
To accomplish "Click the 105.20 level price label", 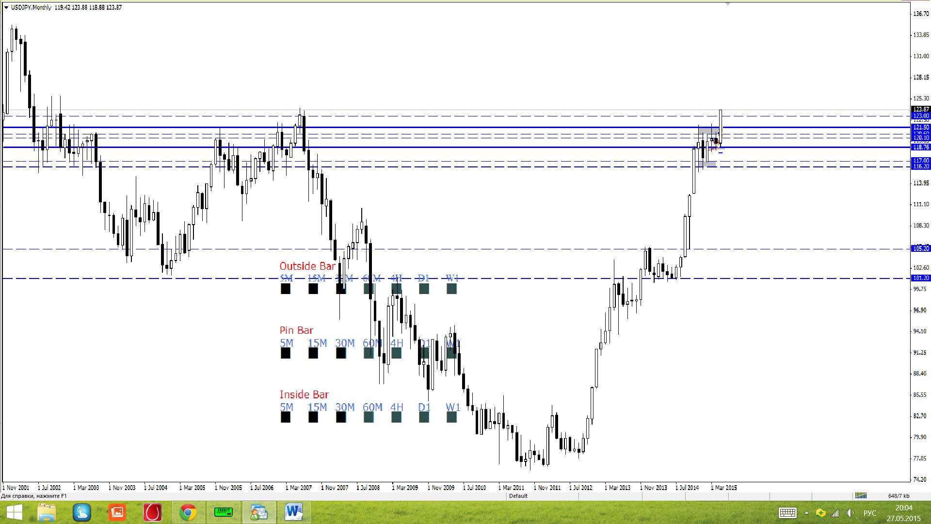I will point(921,248).
